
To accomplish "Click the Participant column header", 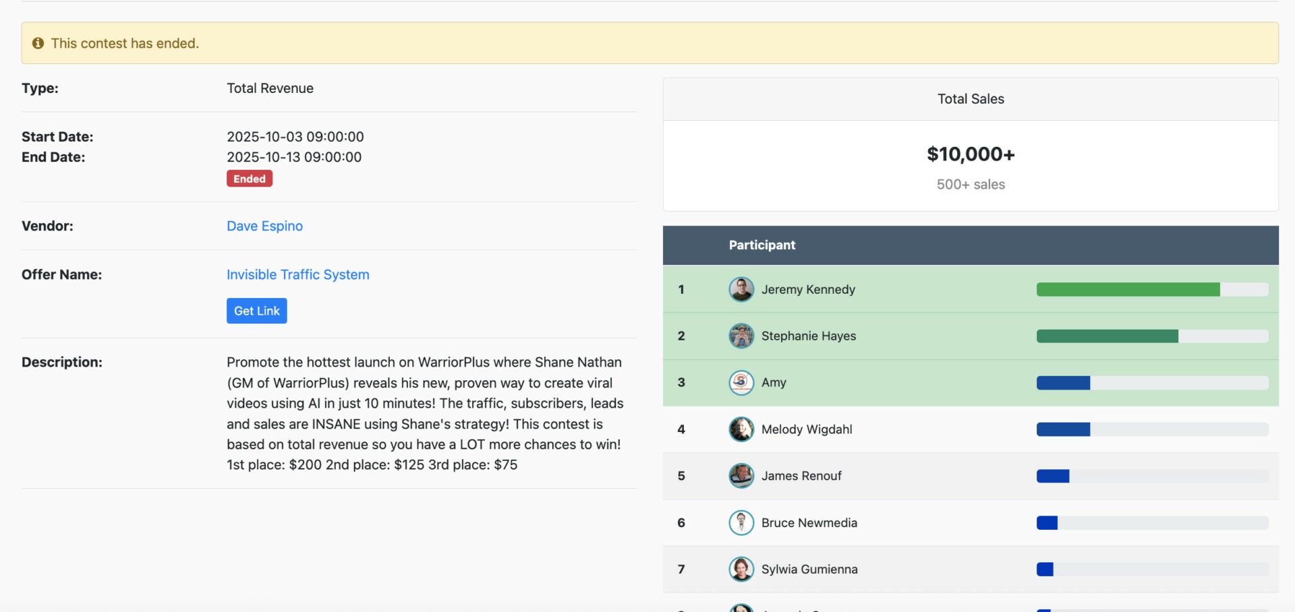I will point(761,245).
